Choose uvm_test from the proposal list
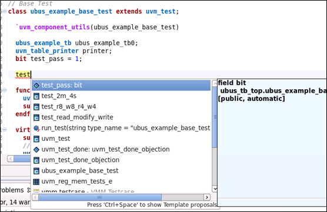The height and width of the screenshot is (212, 327). click(55, 139)
